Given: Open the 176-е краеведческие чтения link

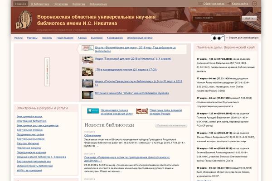Looking at the screenshot, I should (x=126, y=70).
